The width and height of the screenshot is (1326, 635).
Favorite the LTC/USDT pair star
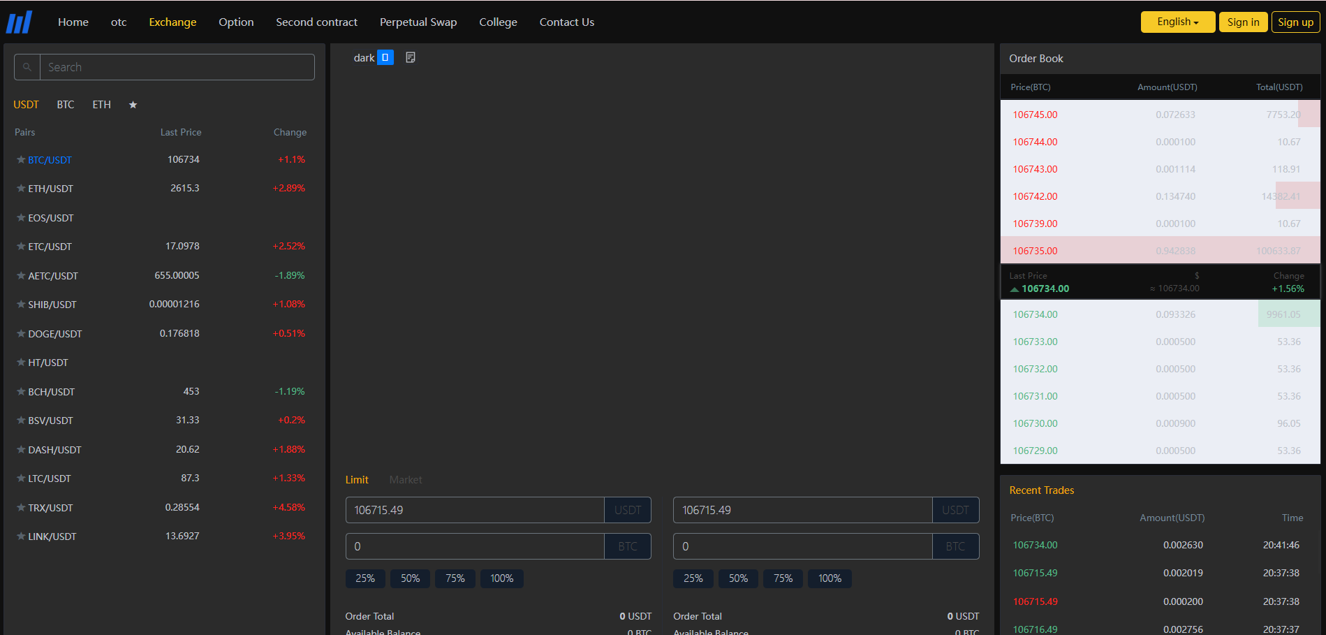tap(21, 479)
